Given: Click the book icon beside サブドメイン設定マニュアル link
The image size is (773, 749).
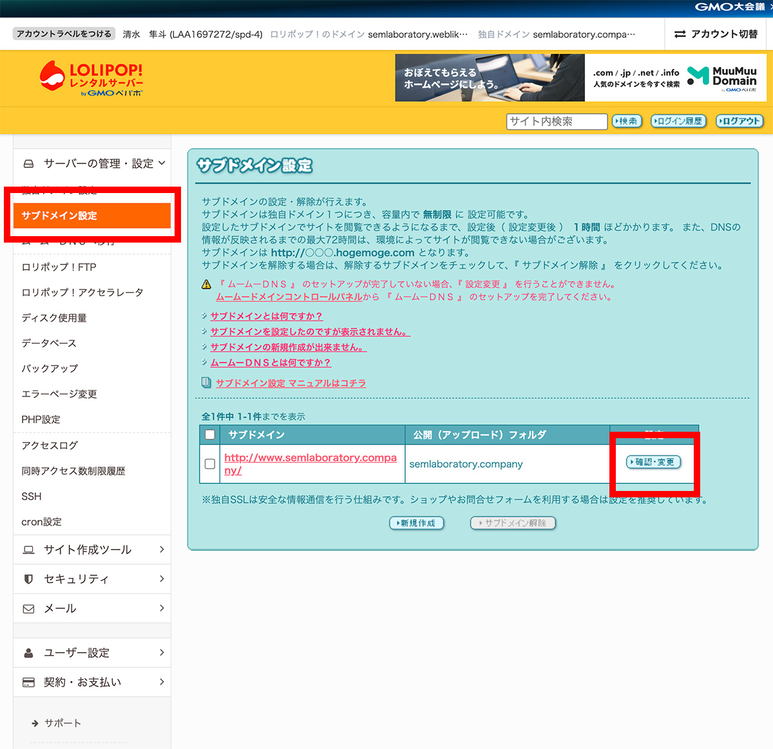Looking at the screenshot, I should (206, 383).
